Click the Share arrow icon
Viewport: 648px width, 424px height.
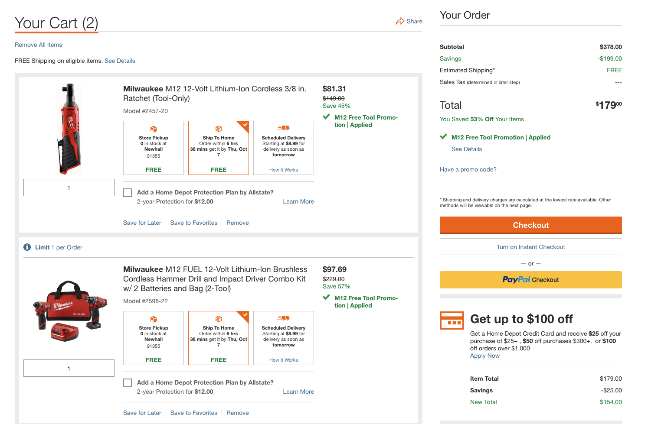click(400, 21)
